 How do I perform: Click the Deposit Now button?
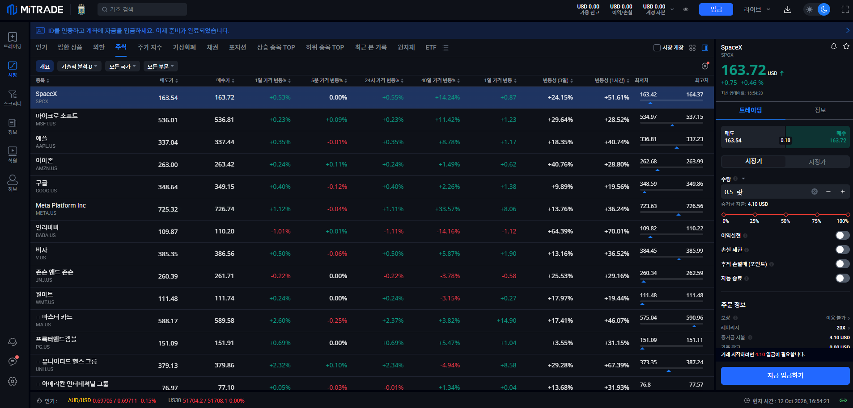(785, 375)
